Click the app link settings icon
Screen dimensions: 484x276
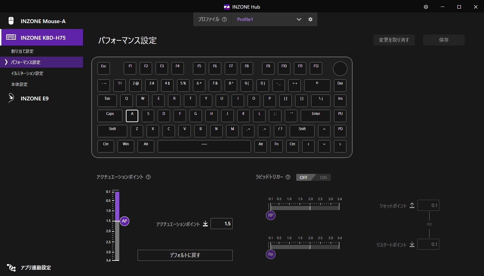[x=11, y=267]
